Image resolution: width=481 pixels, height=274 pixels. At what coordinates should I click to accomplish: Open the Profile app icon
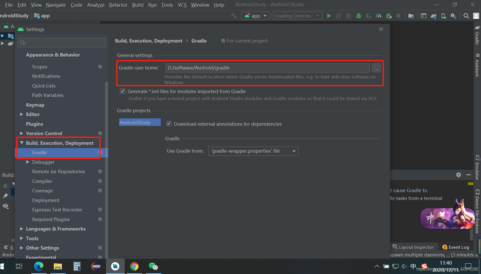379,16
